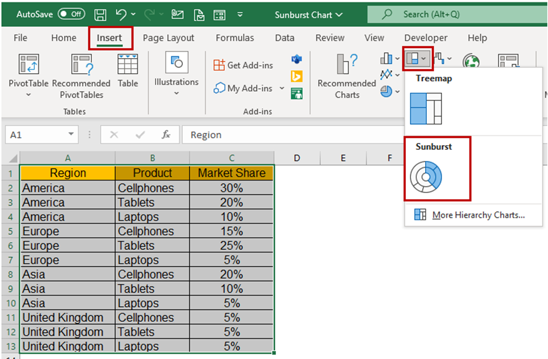Select cell with 30% market share
548x359 pixels.
pos(231,188)
